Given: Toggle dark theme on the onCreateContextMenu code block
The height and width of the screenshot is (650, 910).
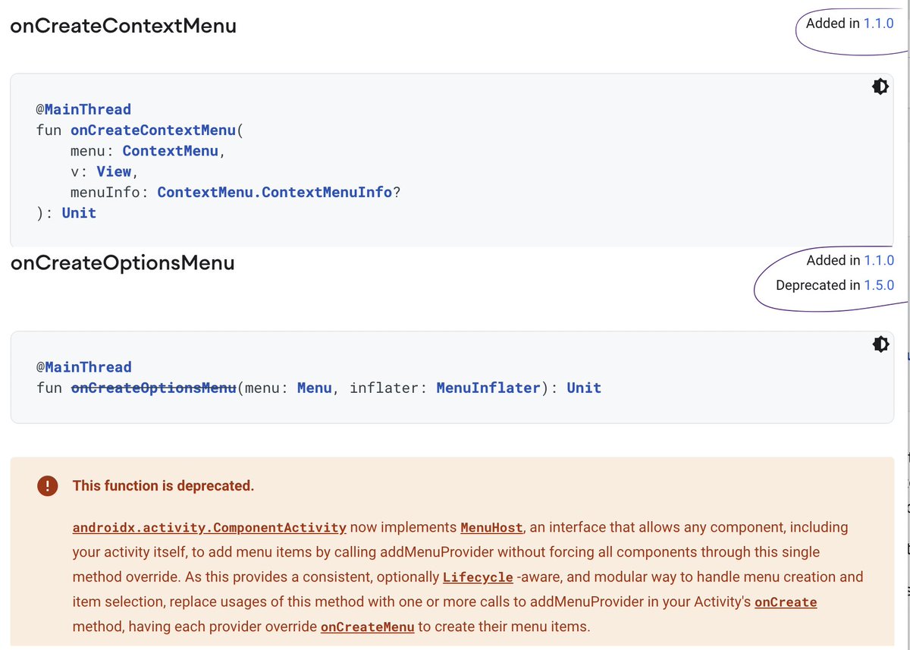Looking at the screenshot, I should (880, 86).
